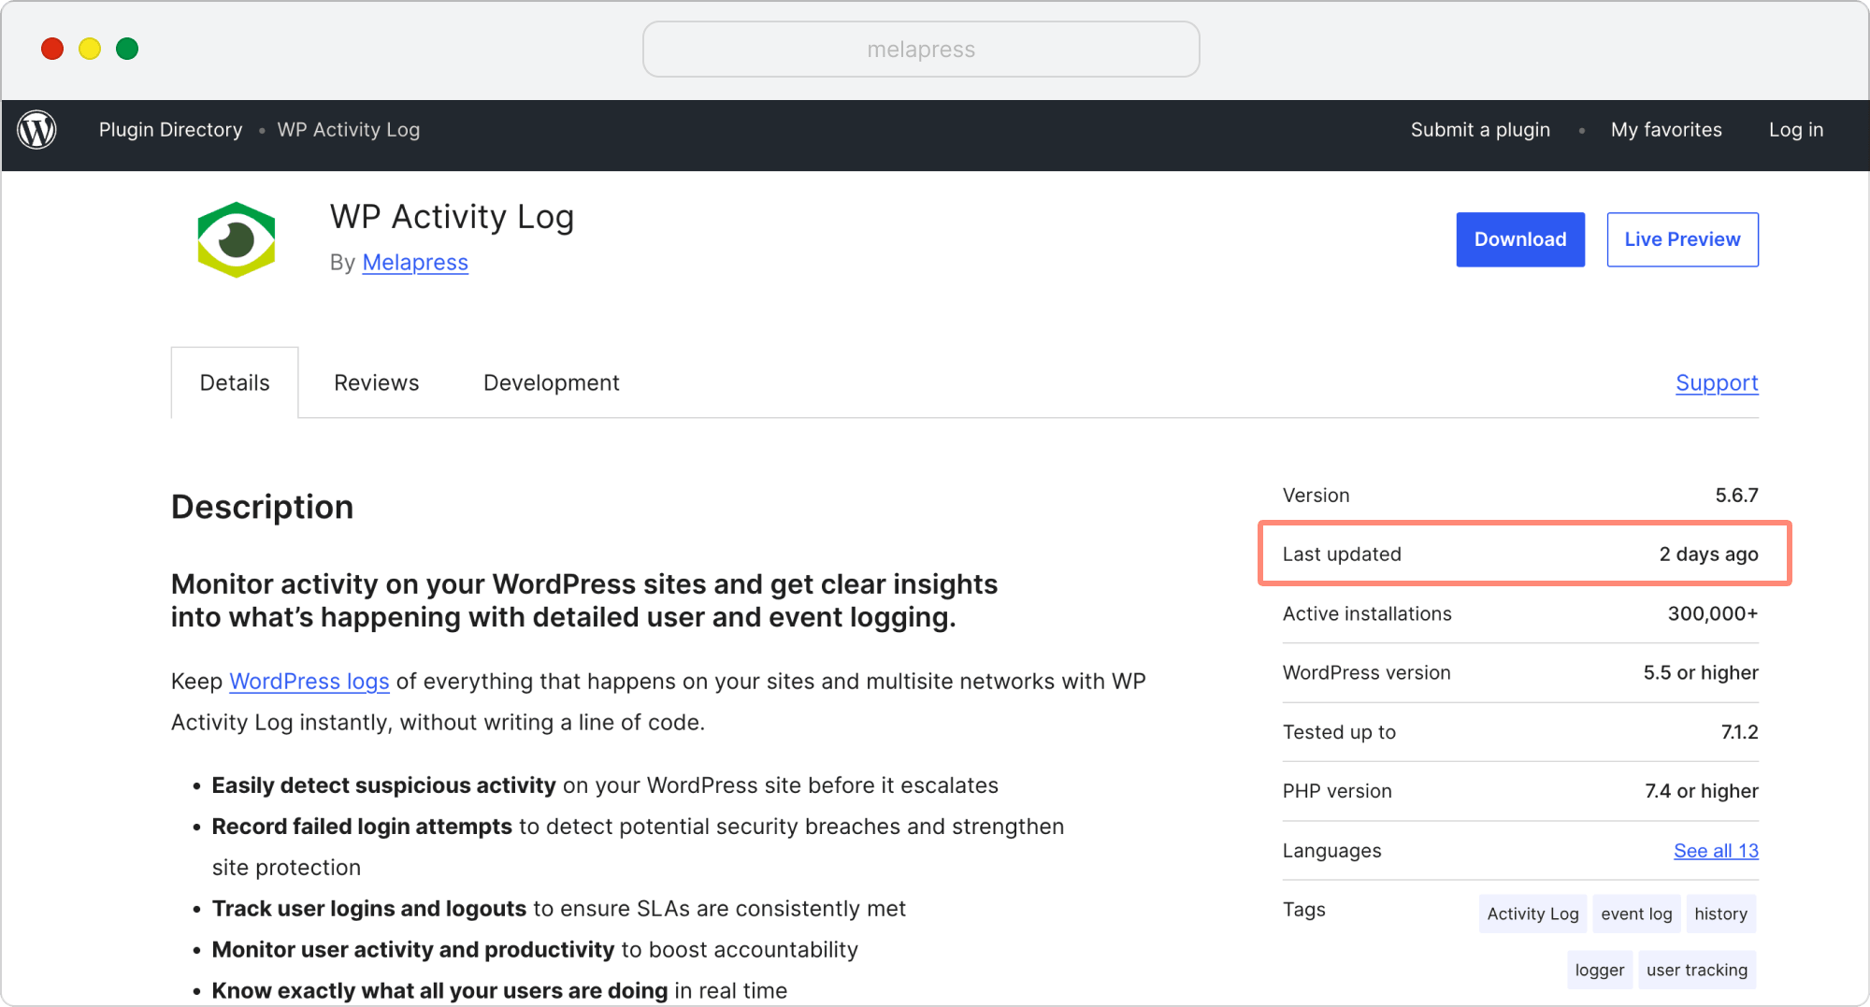Viewport: 1870px width, 1007px height.
Task: Open Submit a plugin link
Action: tap(1480, 130)
